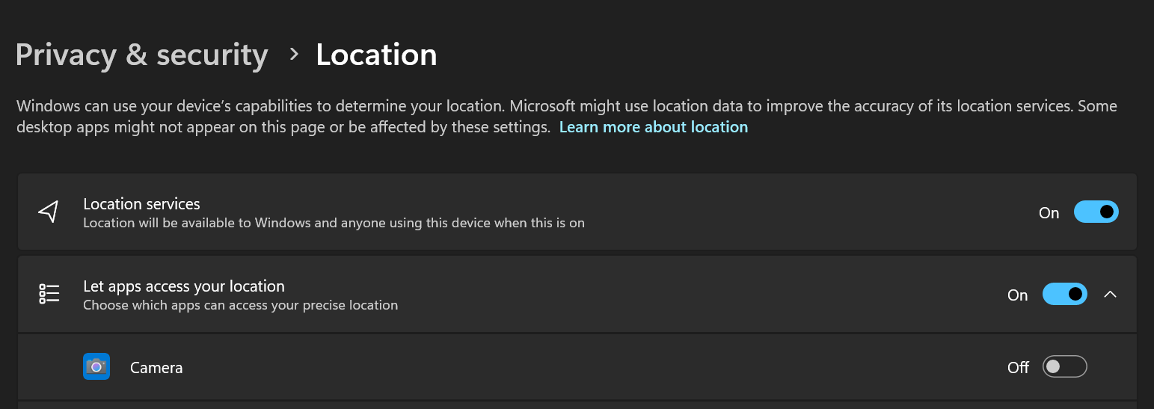Click the Camera app name label
The width and height of the screenshot is (1154, 409).
[x=156, y=368]
